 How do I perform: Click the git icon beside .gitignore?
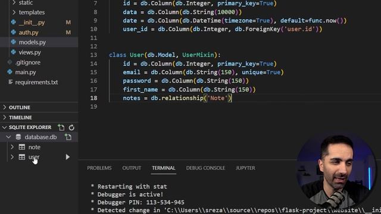[x=10, y=62]
